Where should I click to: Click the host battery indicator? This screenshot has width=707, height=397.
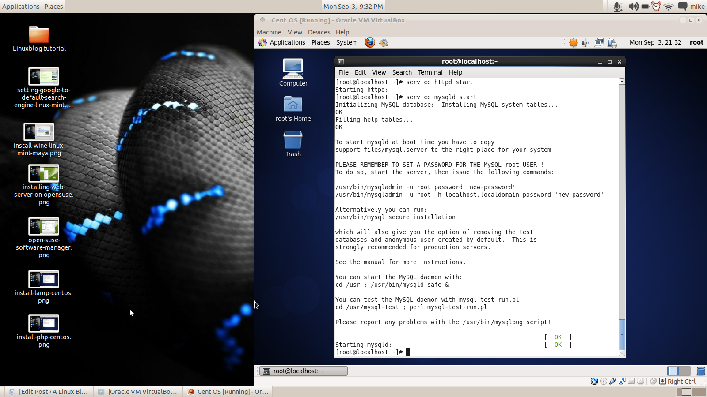click(645, 6)
